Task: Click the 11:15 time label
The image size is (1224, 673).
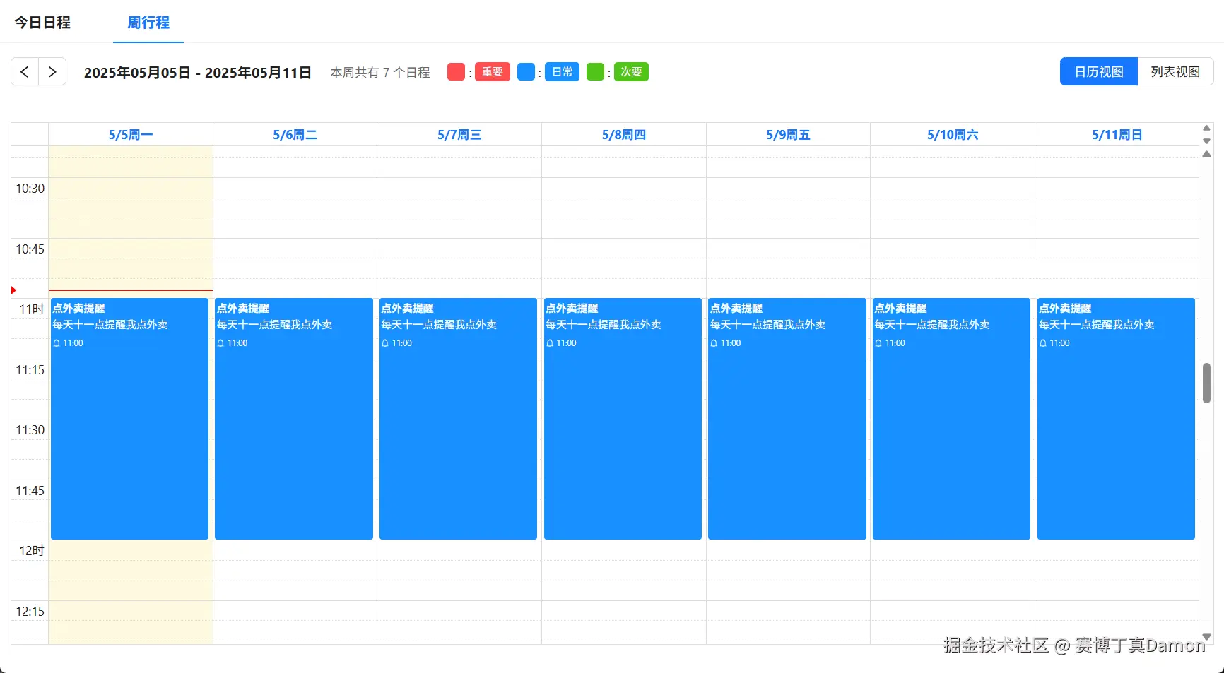Action: (x=30, y=370)
